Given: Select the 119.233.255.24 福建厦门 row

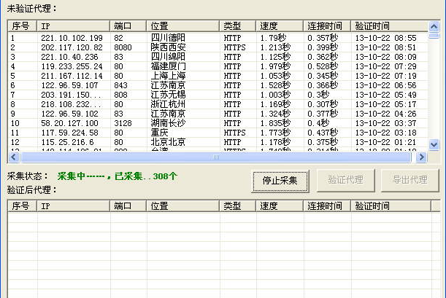Looking at the screenshot, I should pyautogui.click(x=72, y=66).
